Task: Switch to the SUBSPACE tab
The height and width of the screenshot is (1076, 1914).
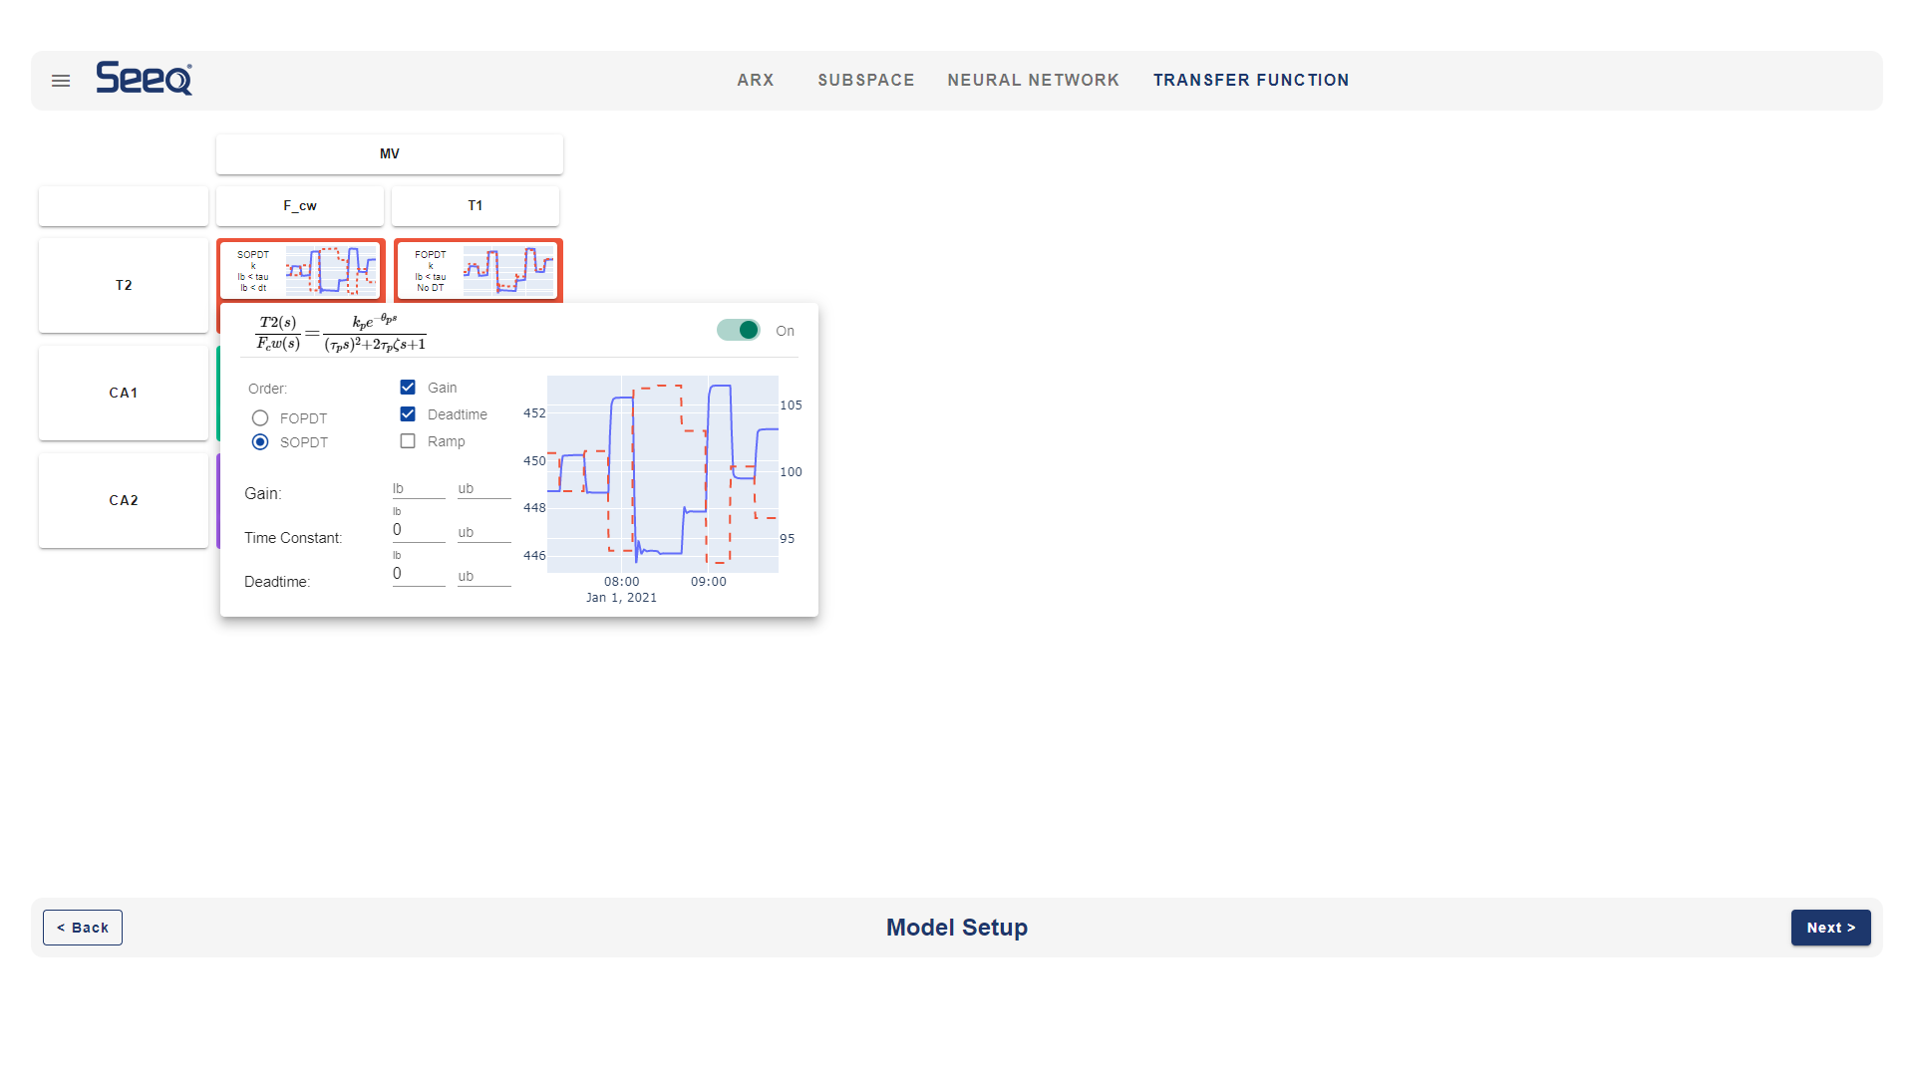Action: coord(865,81)
